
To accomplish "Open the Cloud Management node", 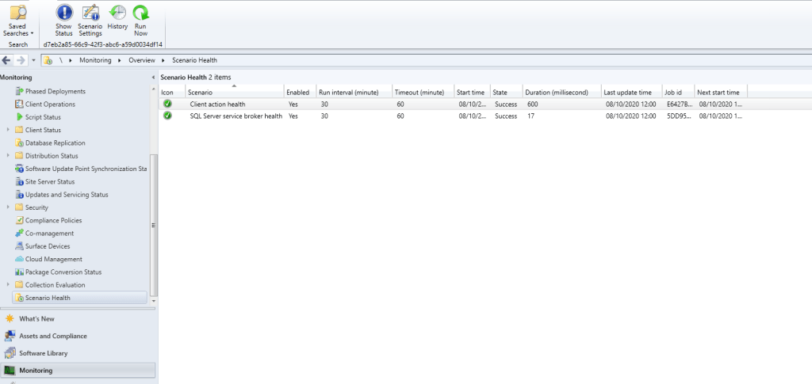I will point(53,259).
